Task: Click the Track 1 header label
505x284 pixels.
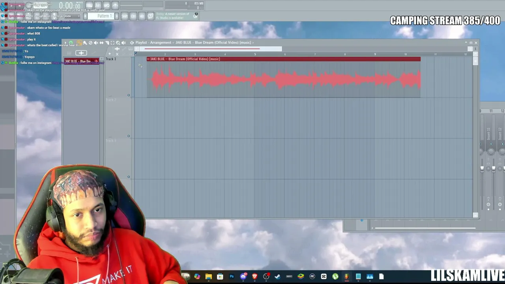Action: (111, 59)
